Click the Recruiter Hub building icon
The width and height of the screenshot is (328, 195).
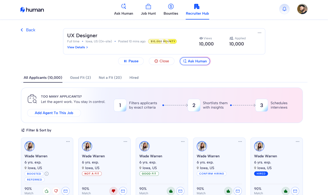pos(197,6)
